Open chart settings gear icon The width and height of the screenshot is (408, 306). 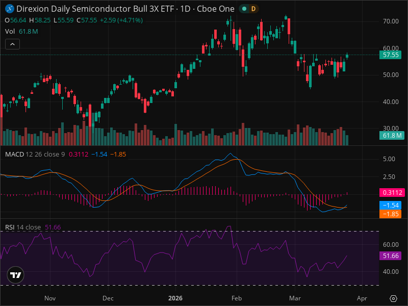[393, 298]
